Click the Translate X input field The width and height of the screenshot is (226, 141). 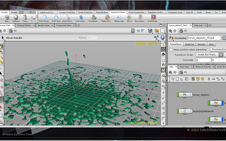[203, 60]
